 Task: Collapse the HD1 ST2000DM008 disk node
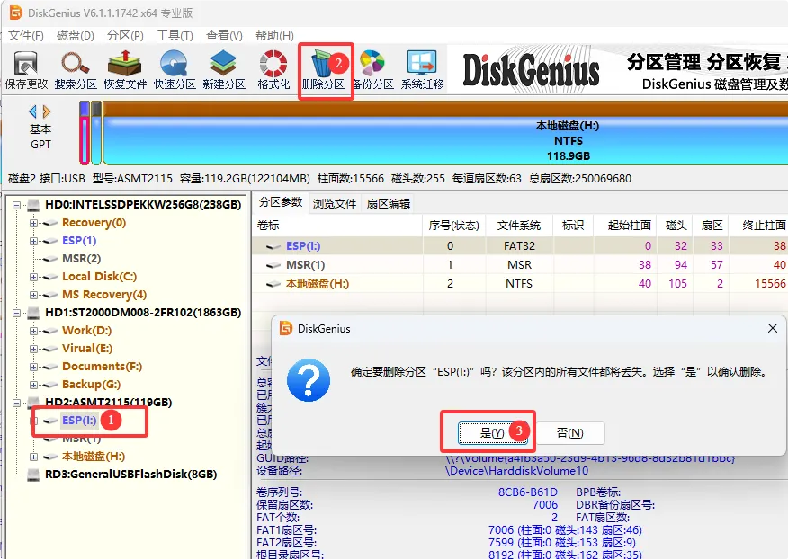point(17,313)
